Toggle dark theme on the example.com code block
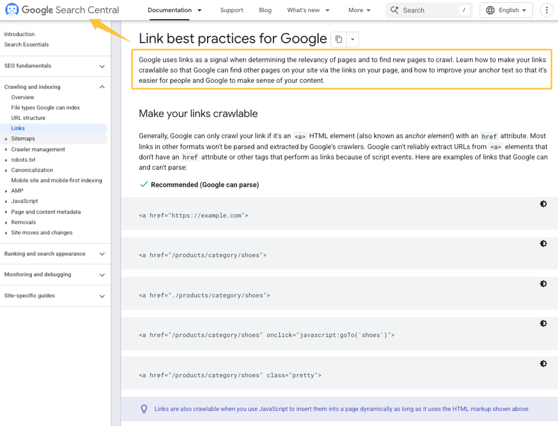558x426 pixels. point(543,204)
